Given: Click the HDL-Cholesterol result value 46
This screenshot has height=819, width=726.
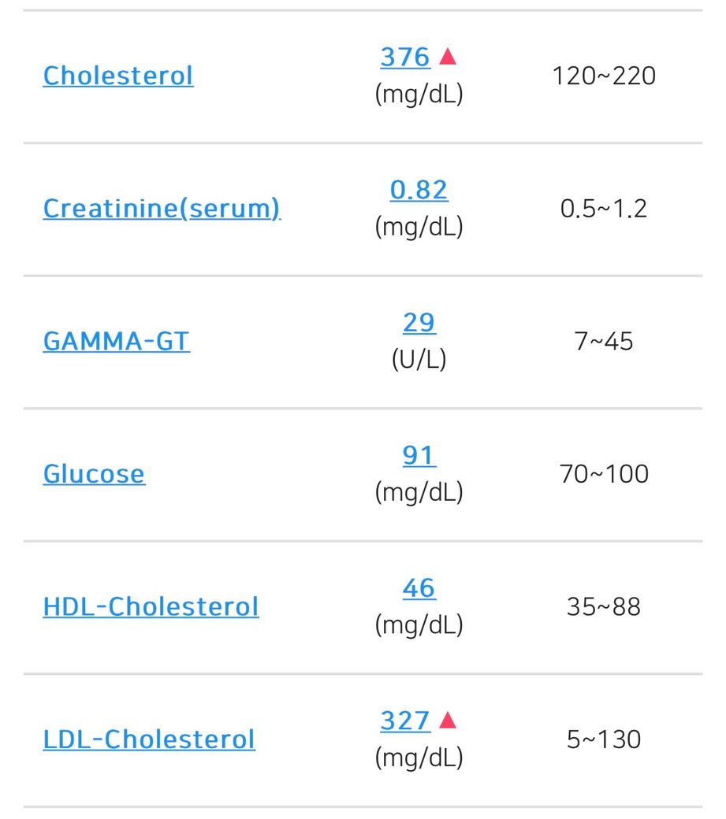Looking at the screenshot, I should coord(419,588).
